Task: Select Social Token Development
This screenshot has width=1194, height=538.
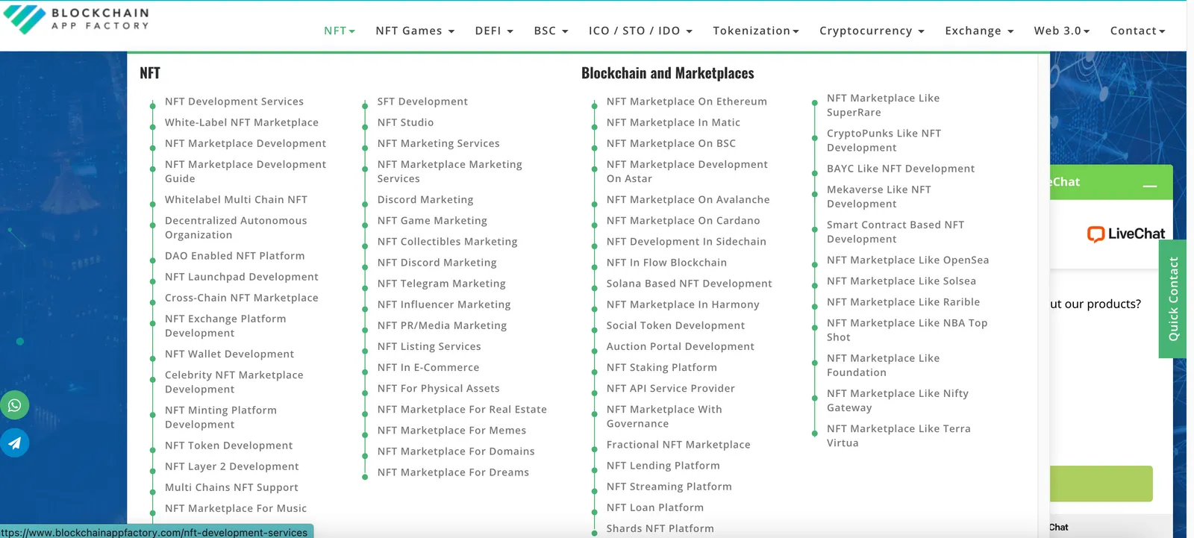Action: [x=675, y=325]
